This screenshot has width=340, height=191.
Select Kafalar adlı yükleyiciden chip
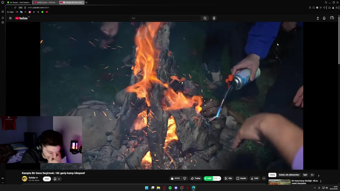(x=289, y=175)
